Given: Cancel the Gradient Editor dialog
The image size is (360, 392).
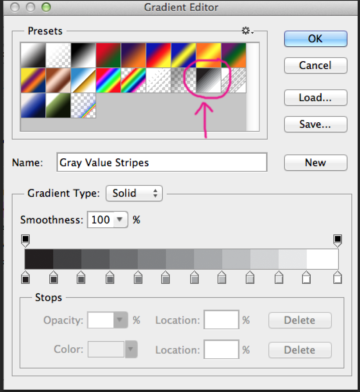Looking at the screenshot, I should pos(315,65).
